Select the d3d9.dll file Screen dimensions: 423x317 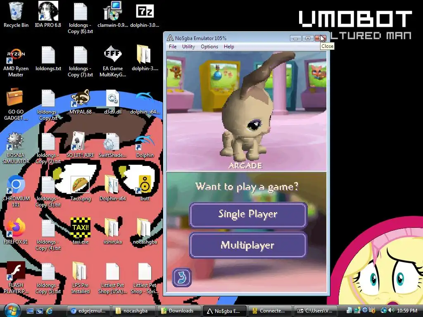[x=113, y=102]
